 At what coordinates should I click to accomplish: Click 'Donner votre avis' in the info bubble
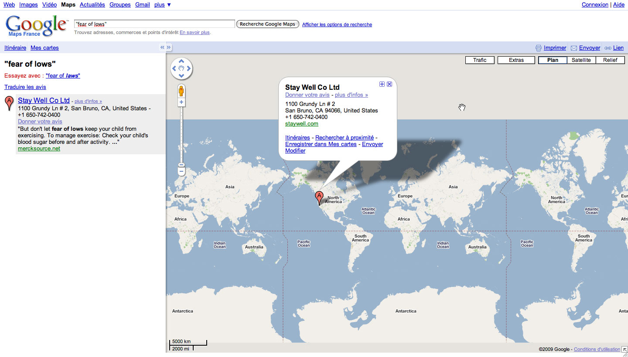[x=307, y=95]
